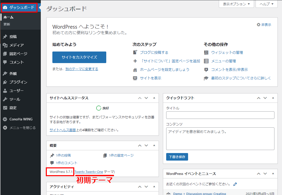282x195 pixels.
Task: Click the 良好 health status circle
Action: coord(98,108)
